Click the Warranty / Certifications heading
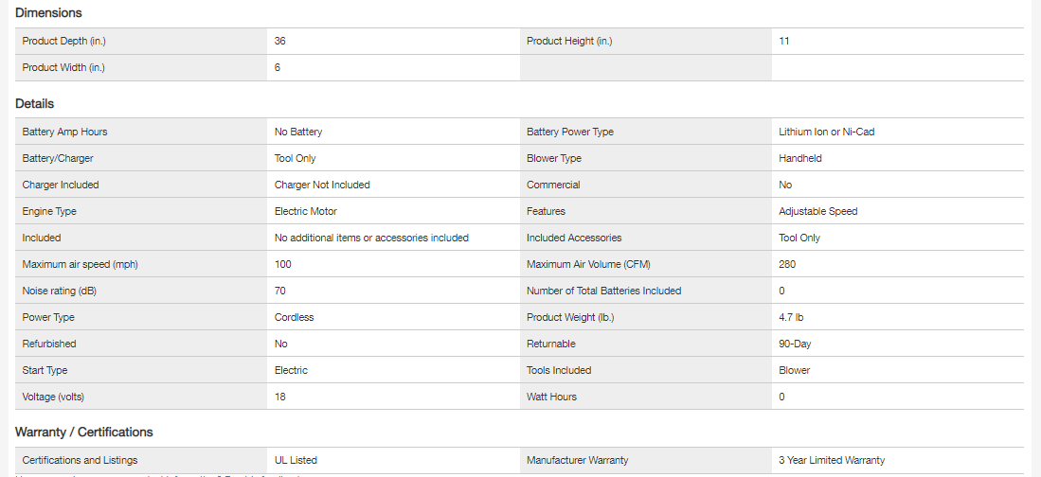Viewport: 1041px width, 477px height. click(84, 433)
